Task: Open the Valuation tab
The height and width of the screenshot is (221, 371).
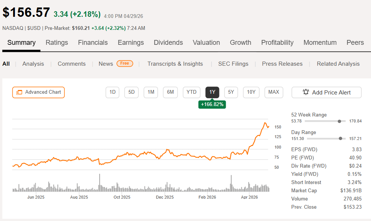Action: 206,43
